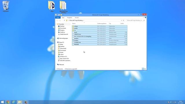Image resolution: width=185 pixels, height=104 pixels.
Task: Select the LICENSE-fml text document
Action: coord(99,42)
